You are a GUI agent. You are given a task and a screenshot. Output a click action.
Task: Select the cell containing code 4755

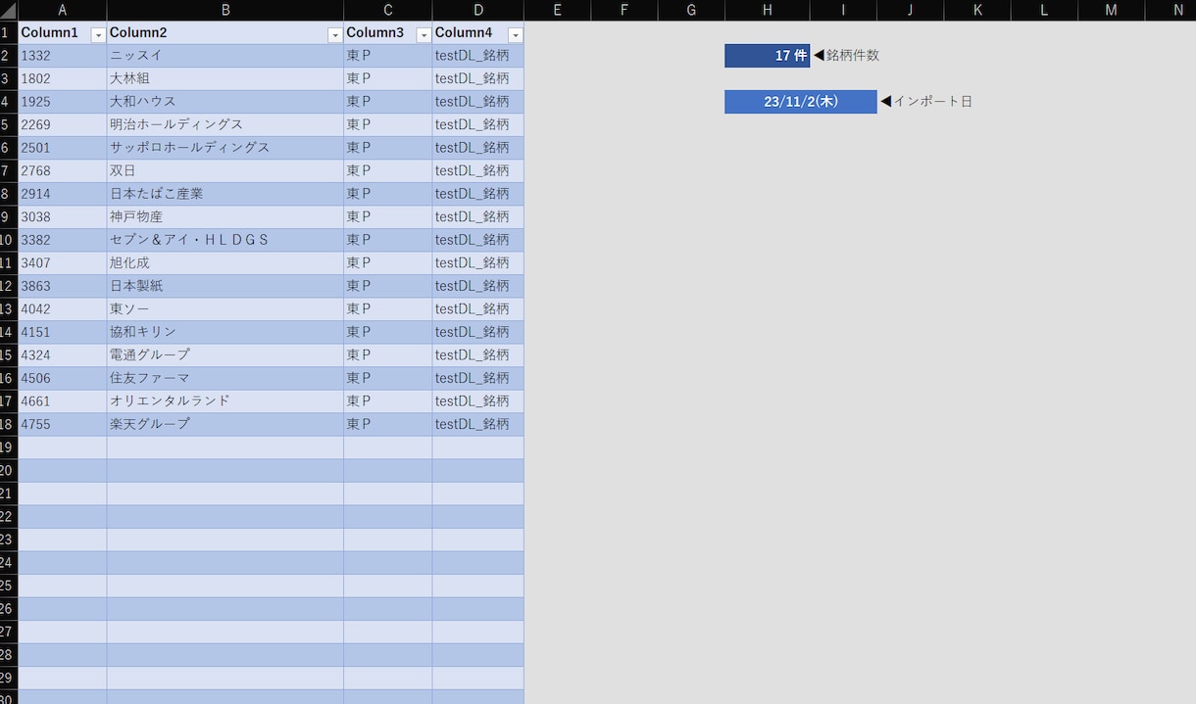[63, 424]
